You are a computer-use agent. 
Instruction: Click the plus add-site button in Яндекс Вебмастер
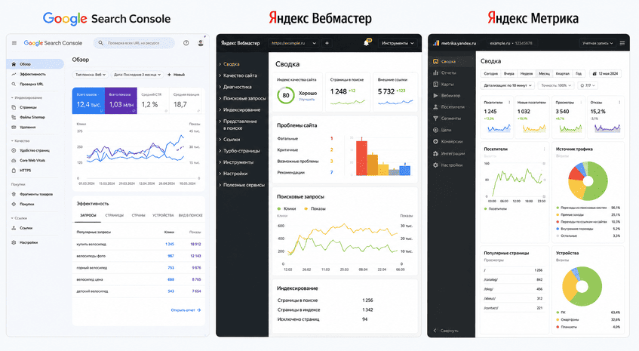pos(327,43)
